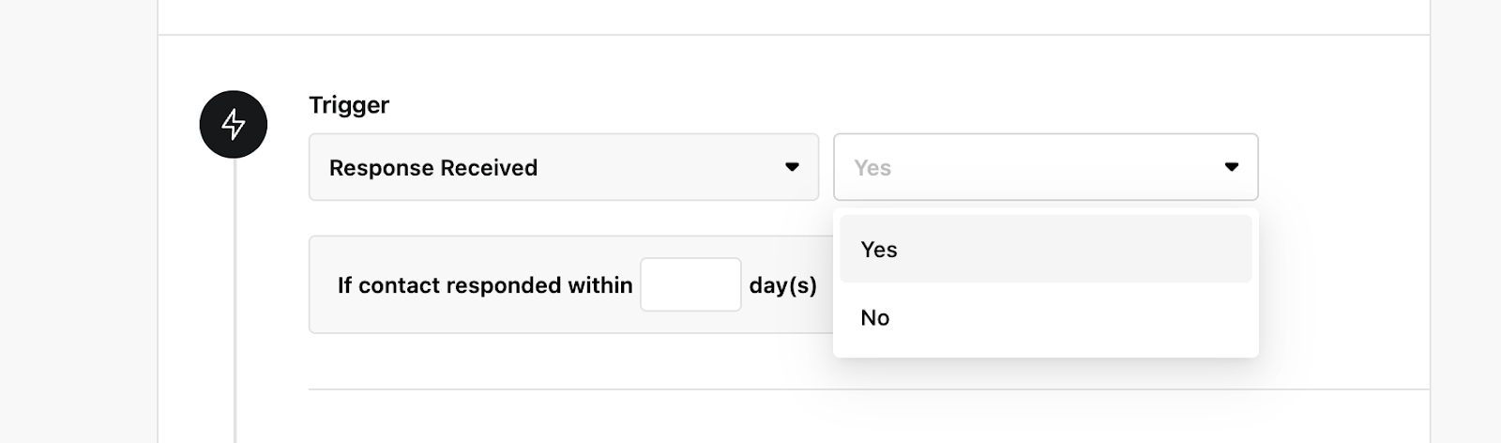Click the Response Received text in the selector
Viewport: 1501px width, 443px height.
click(433, 168)
